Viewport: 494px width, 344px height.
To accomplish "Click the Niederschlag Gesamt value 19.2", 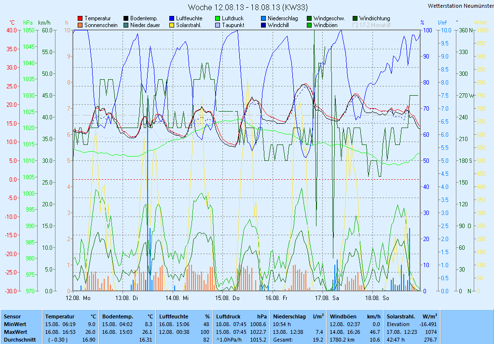I will (318, 340).
